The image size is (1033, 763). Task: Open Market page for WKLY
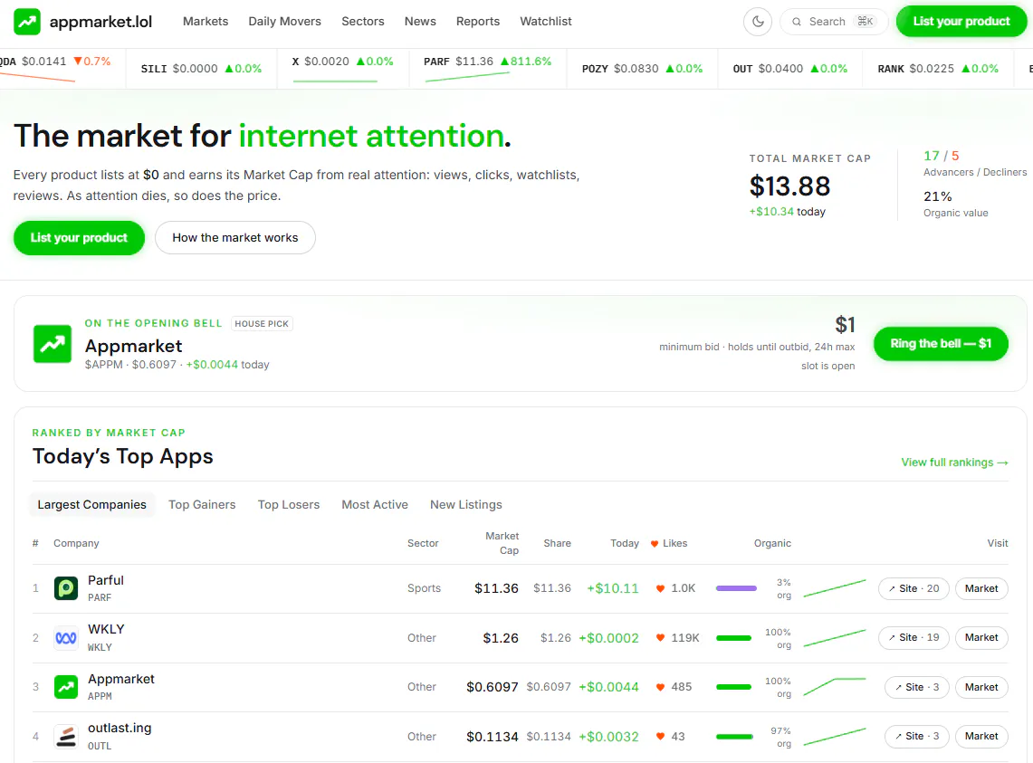981,638
